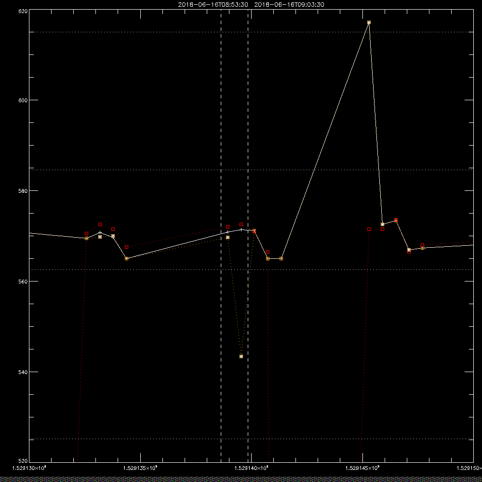Screen dimensions: 482x482
Task: Click the x-axis label 1.529140×10⁹
Action: pos(252,468)
